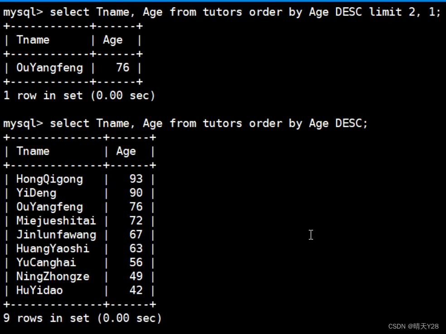Click 'Tname' header in the second result table
This screenshot has height=334, width=446.
pyautogui.click(x=33, y=152)
